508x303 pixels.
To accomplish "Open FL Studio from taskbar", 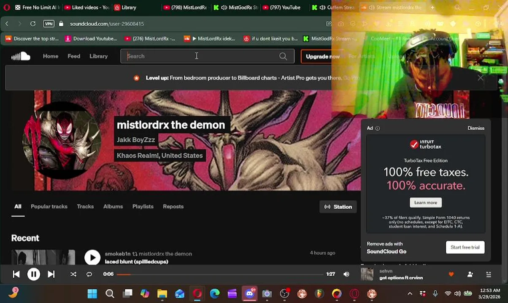I will tap(319, 294).
